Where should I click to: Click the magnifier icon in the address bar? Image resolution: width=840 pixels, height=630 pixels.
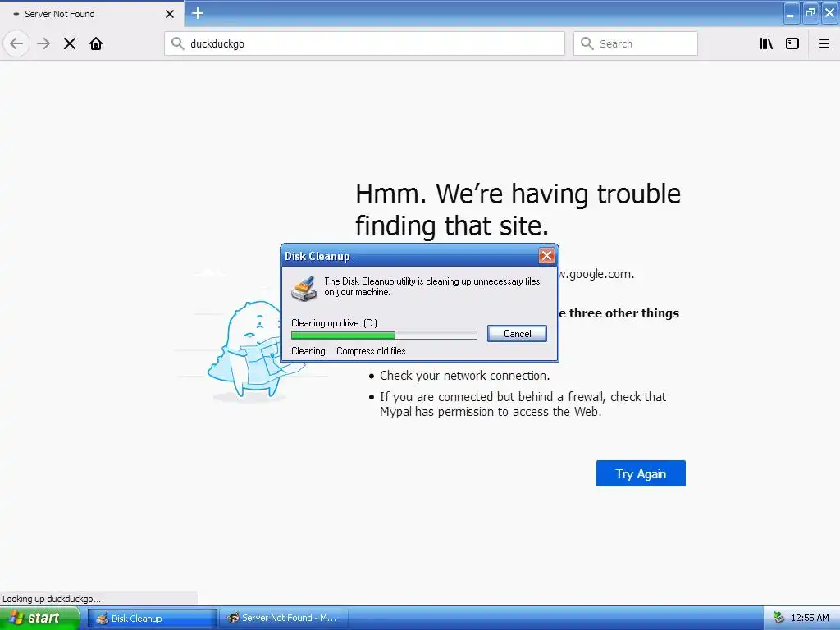[177, 43]
